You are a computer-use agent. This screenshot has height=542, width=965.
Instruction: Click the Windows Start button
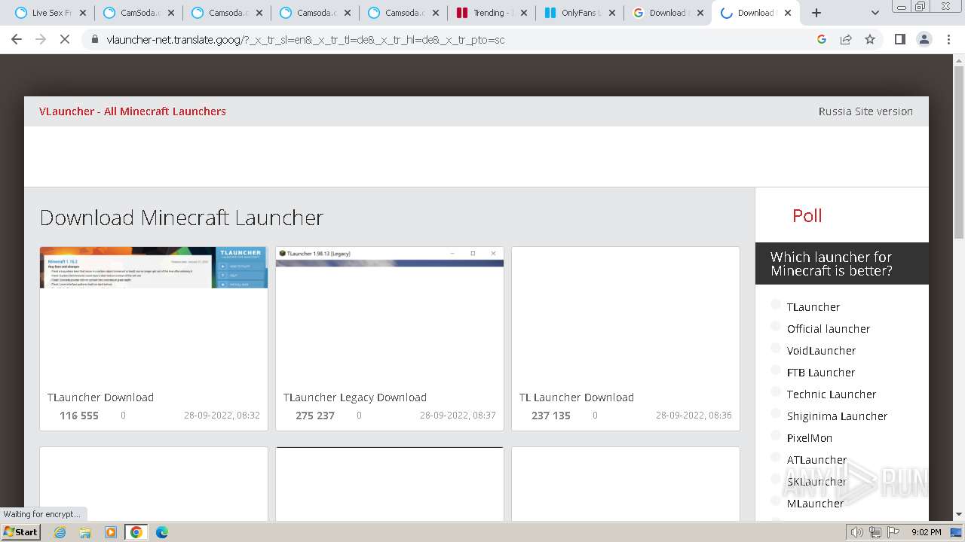click(x=20, y=532)
